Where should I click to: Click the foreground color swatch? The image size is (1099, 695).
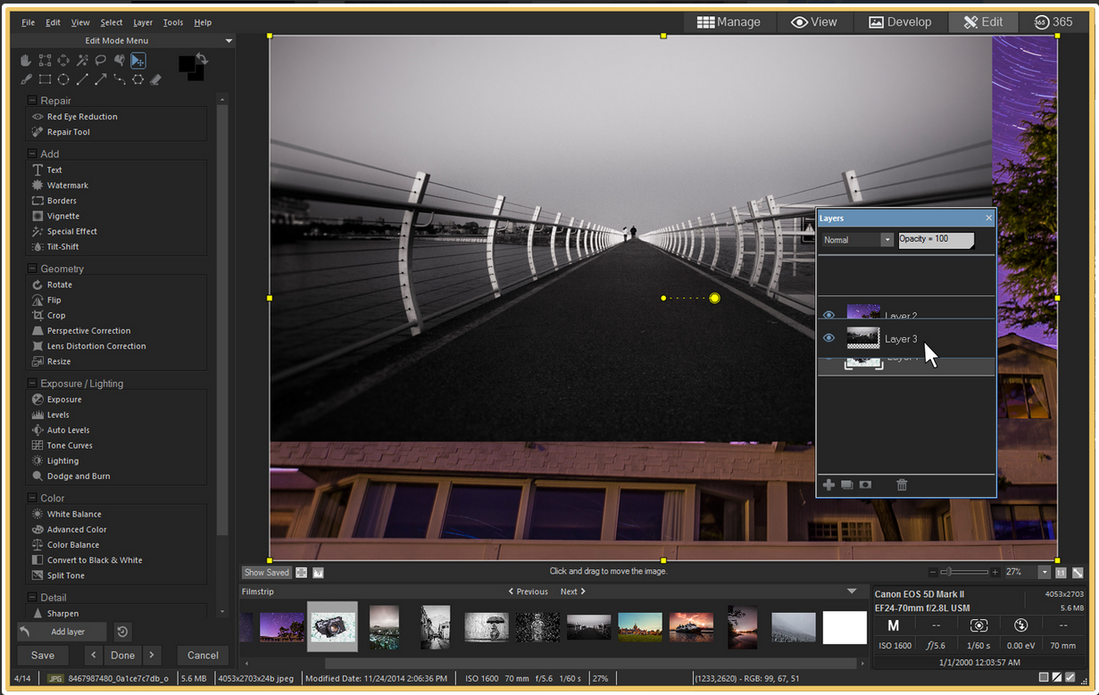[x=187, y=64]
